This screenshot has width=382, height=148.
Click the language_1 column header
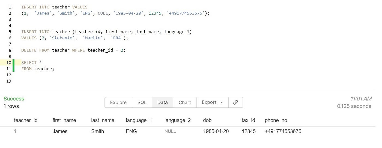(139, 120)
